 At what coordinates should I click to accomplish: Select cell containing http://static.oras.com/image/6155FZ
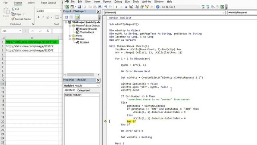[x=32, y=50]
